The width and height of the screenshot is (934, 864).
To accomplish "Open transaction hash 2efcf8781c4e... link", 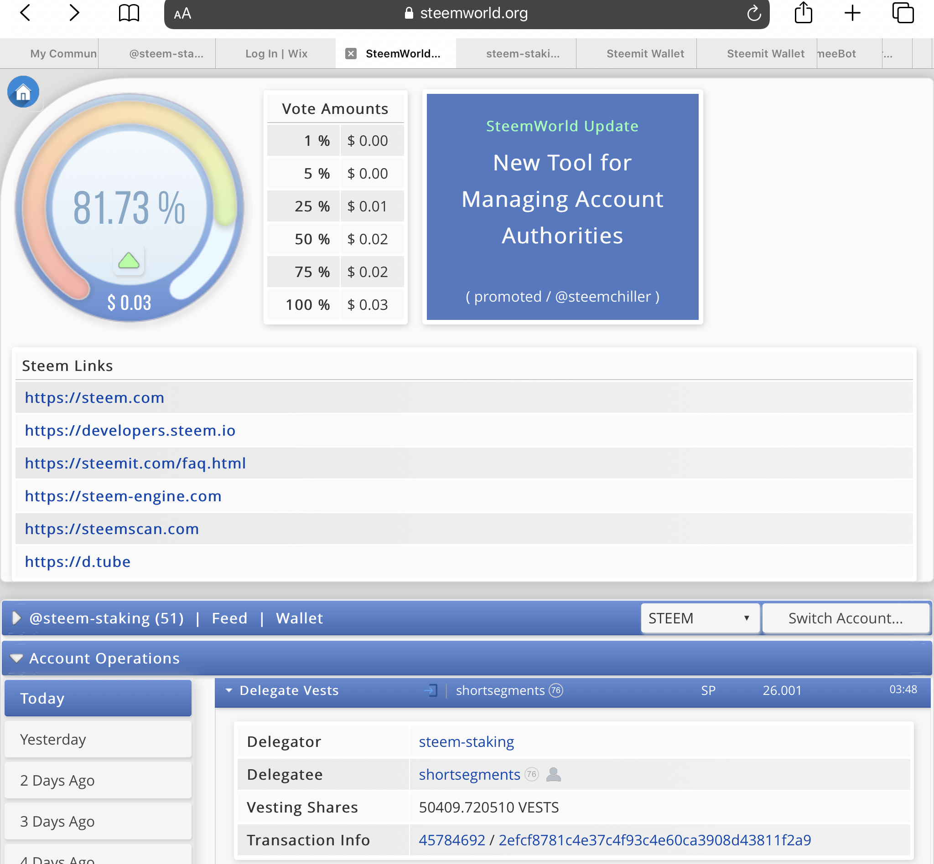I will 654,840.
